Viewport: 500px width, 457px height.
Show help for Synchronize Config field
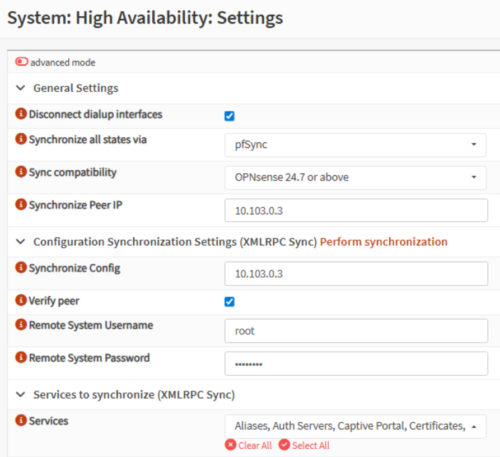(x=21, y=268)
